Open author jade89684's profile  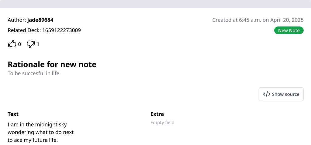pyautogui.click(x=40, y=20)
